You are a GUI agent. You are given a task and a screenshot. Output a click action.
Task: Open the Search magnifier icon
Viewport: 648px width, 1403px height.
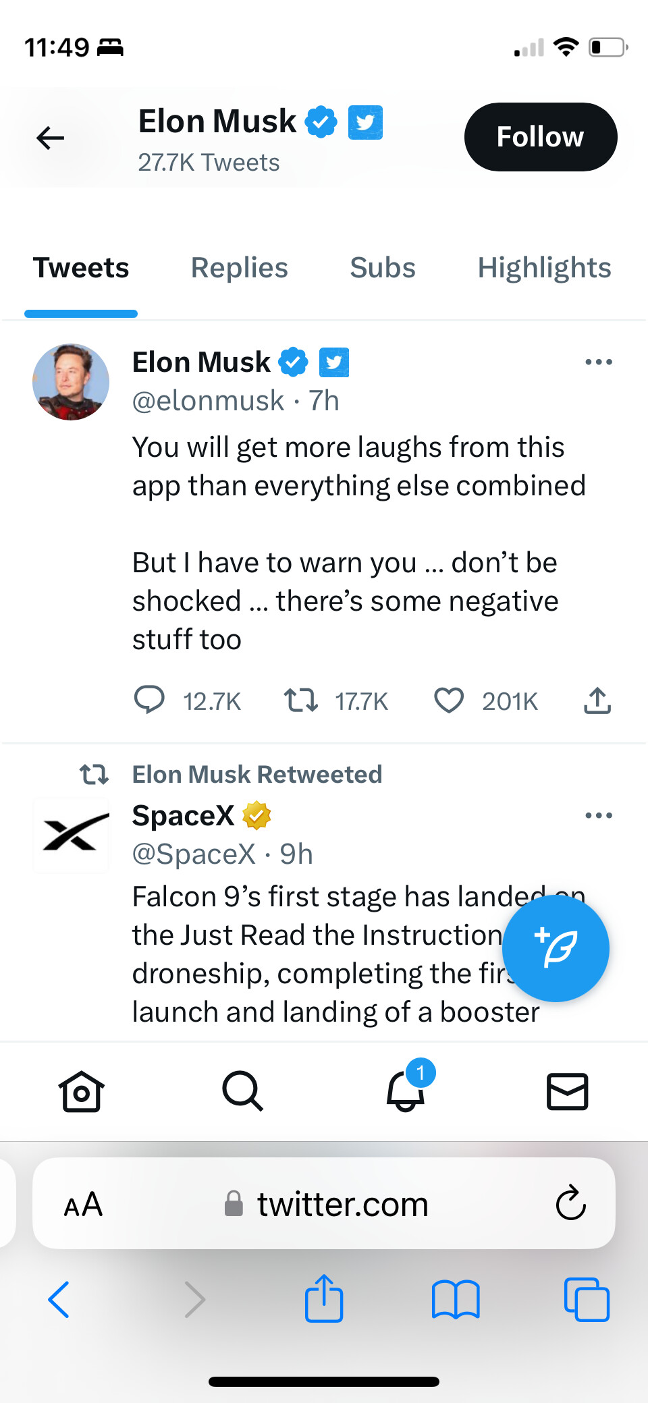click(x=242, y=1091)
